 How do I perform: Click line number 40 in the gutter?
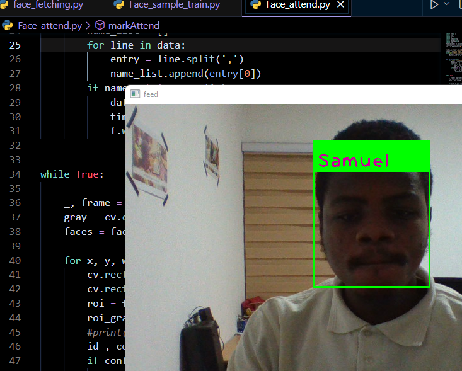pos(15,261)
